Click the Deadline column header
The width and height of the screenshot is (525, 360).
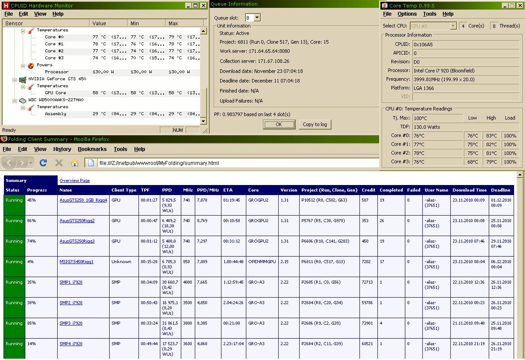(x=501, y=190)
